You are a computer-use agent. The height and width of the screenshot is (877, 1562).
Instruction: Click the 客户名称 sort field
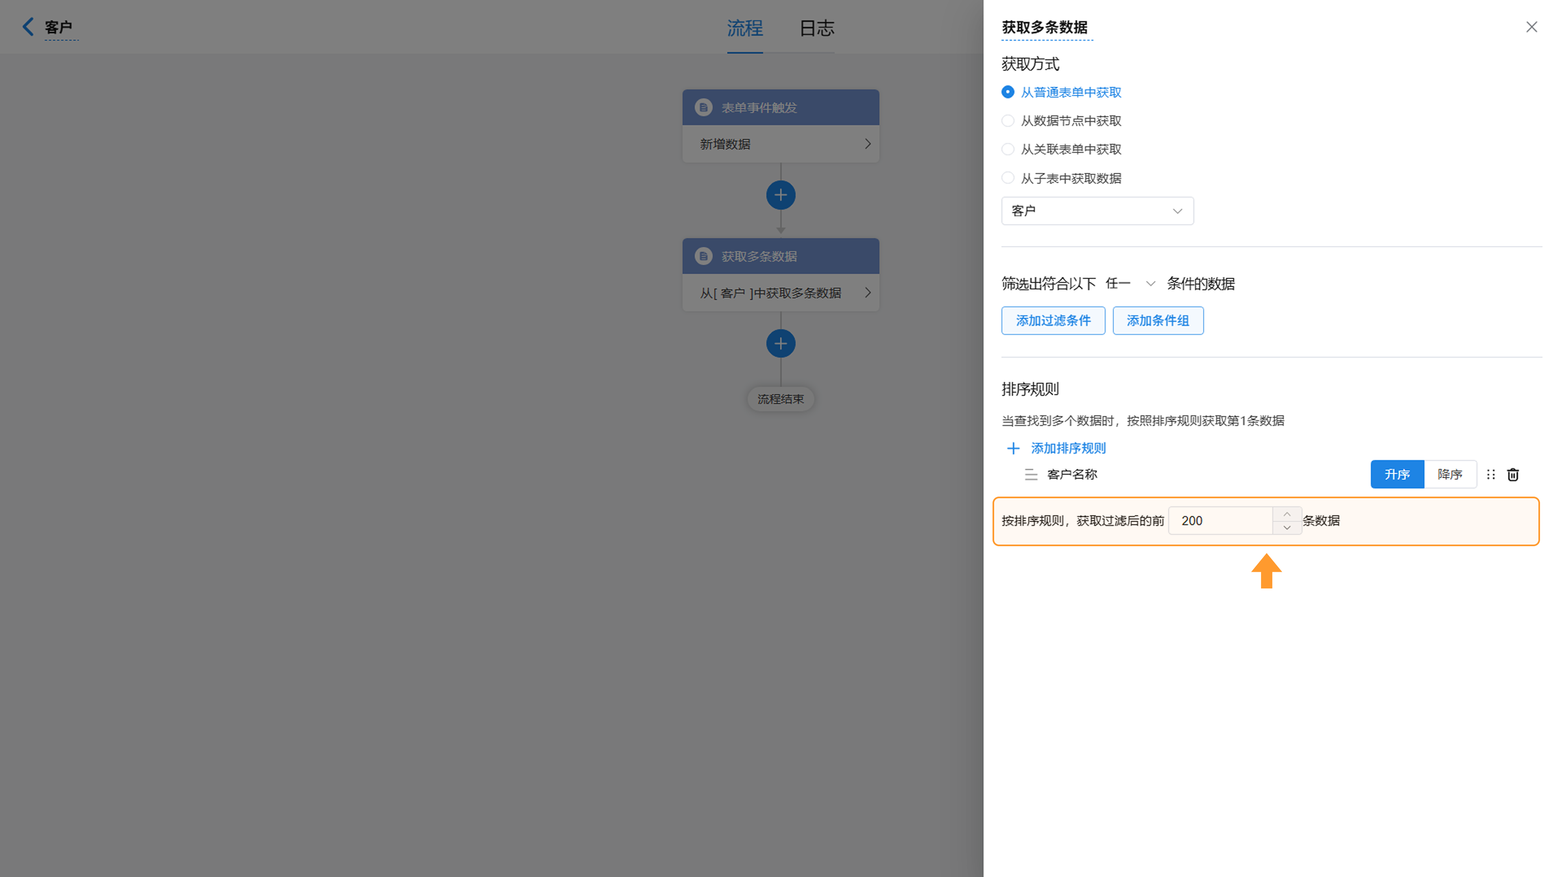click(1072, 474)
